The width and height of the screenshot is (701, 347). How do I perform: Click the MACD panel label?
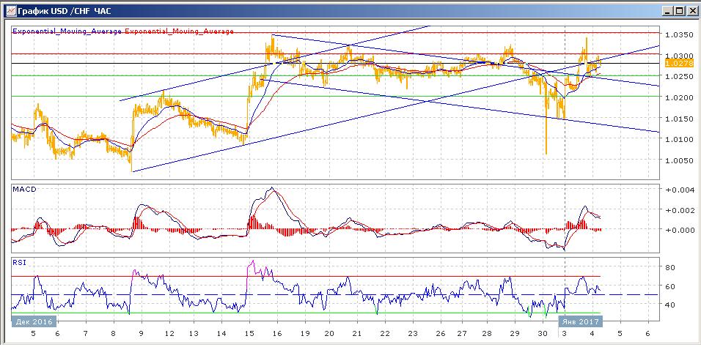tap(25, 190)
